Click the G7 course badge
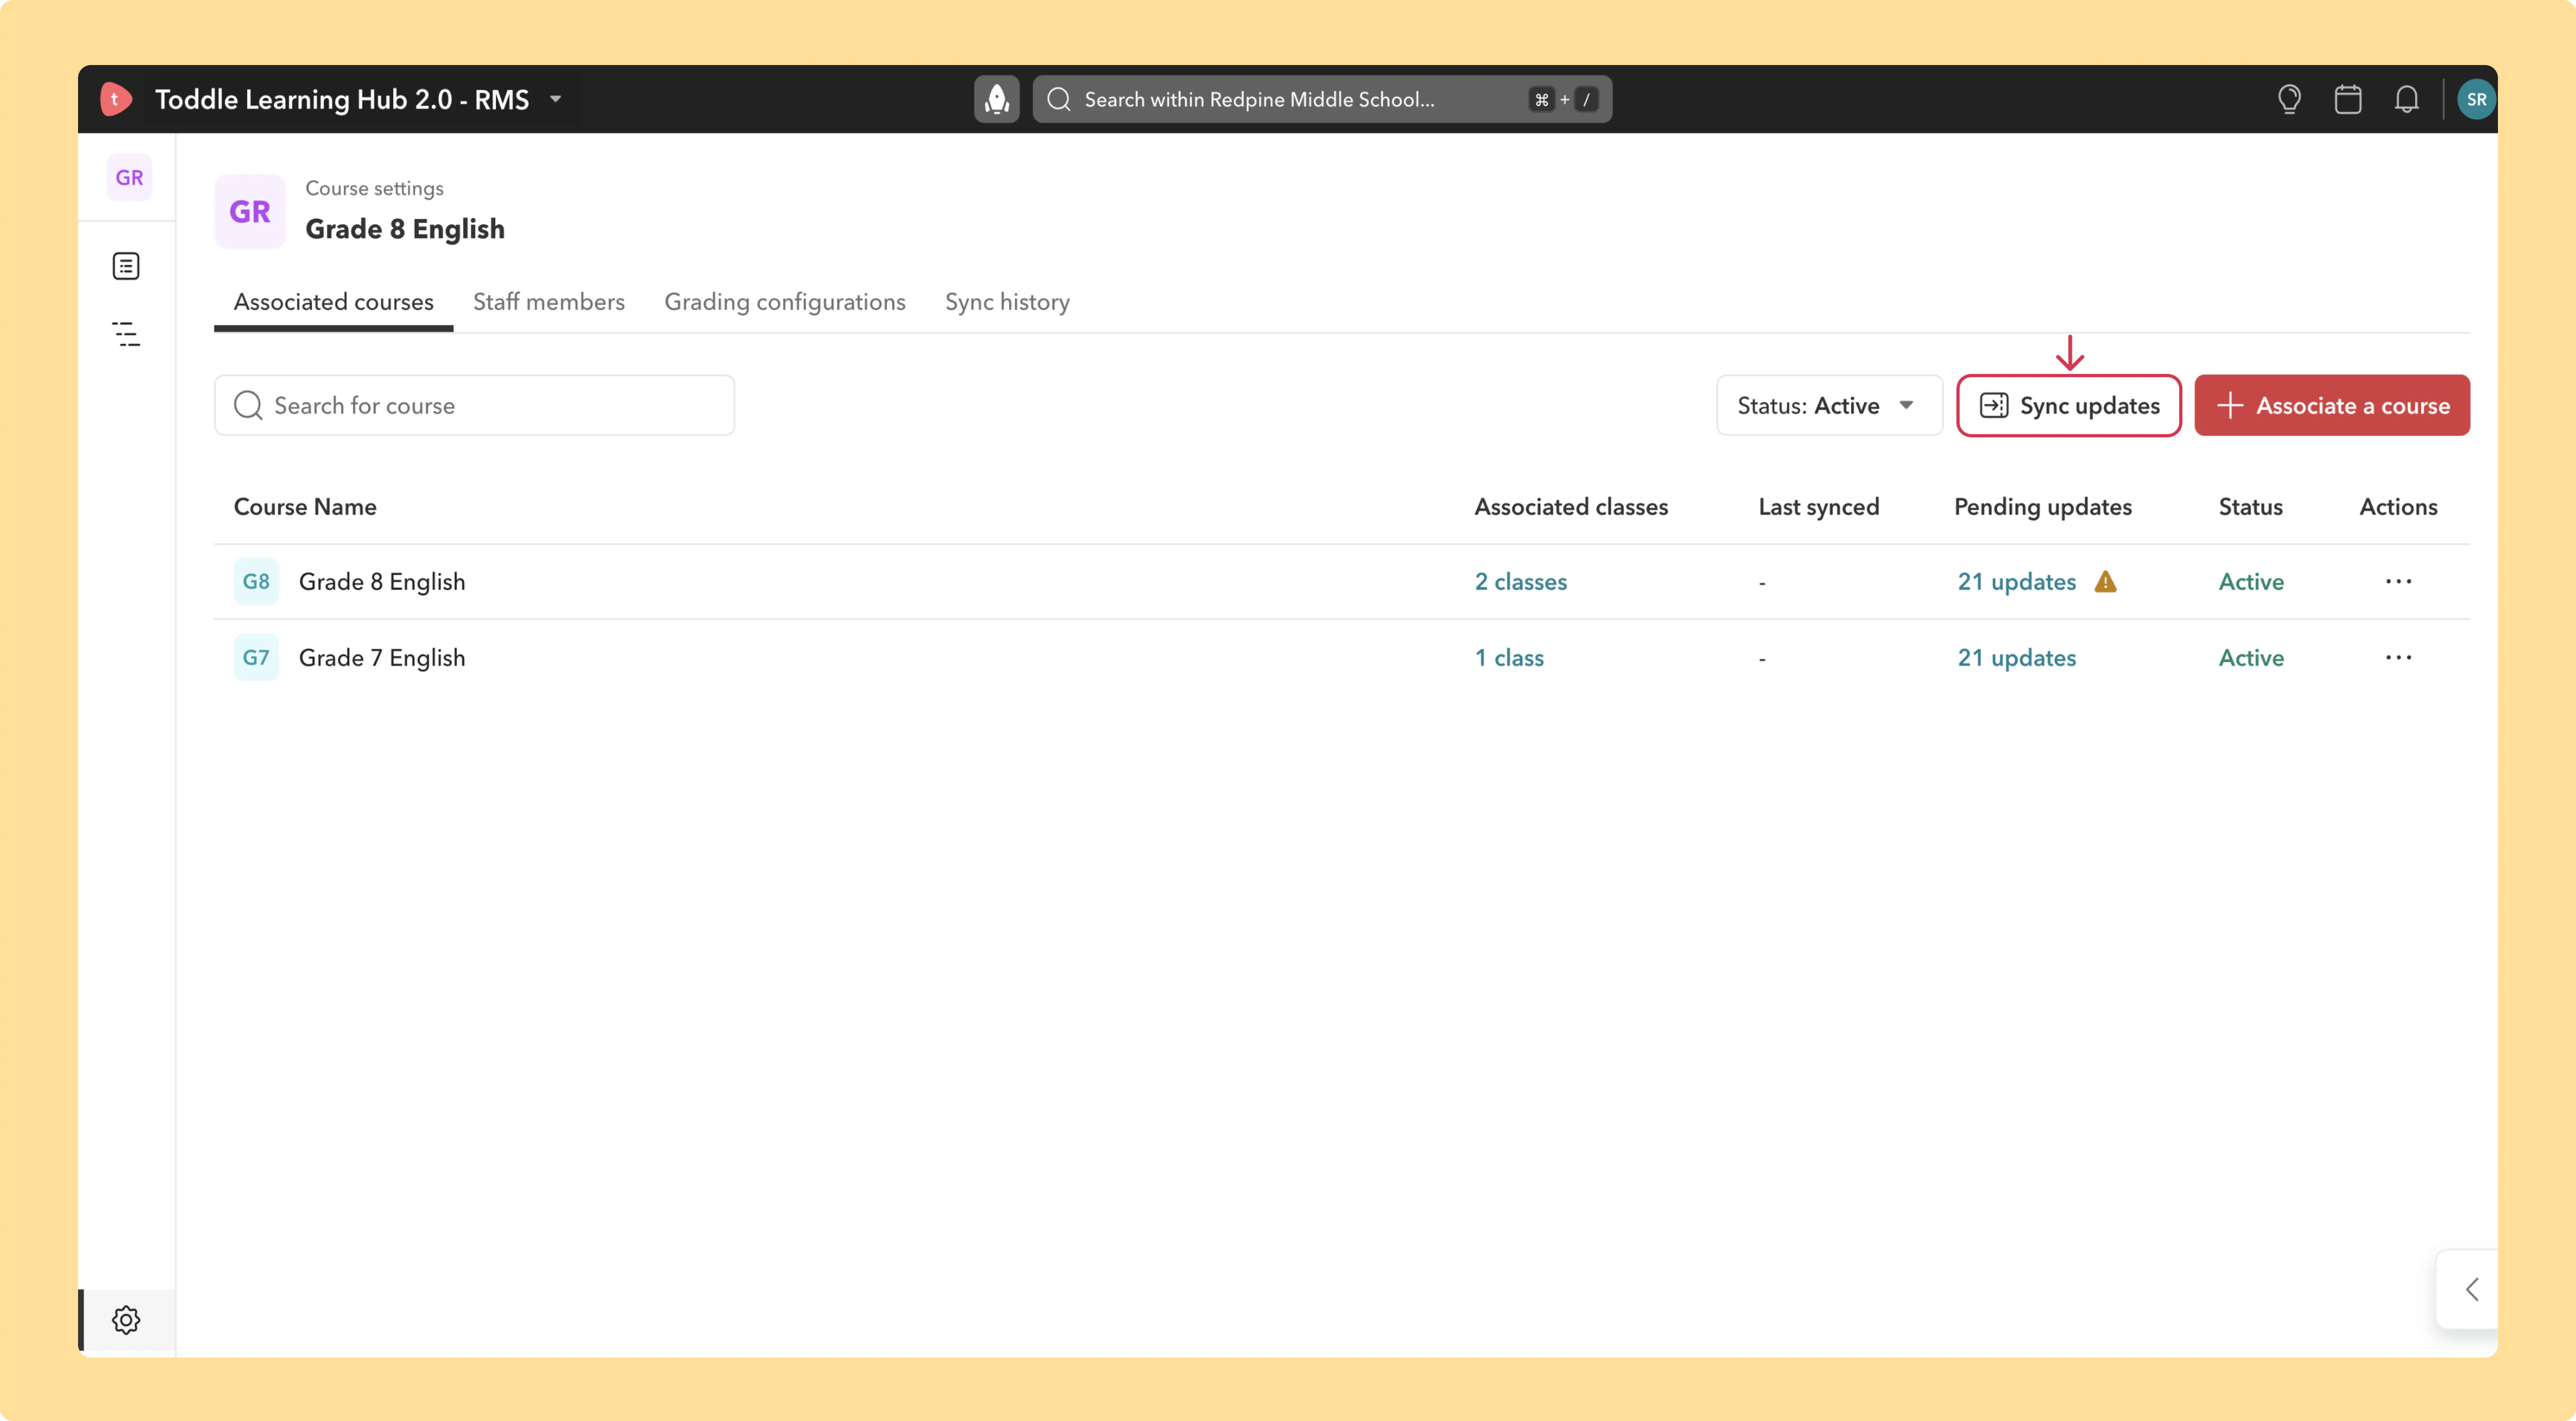2576x1421 pixels. pyautogui.click(x=256, y=657)
